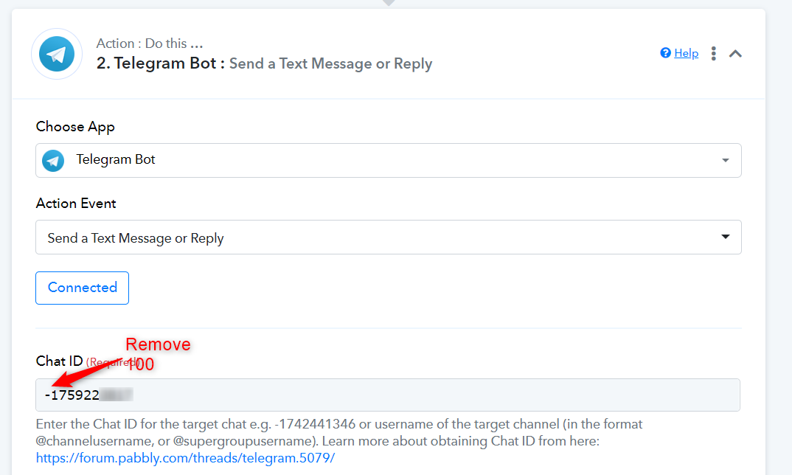
Task: Collapse the Telegram Bot action step
Action: click(735, 54)
